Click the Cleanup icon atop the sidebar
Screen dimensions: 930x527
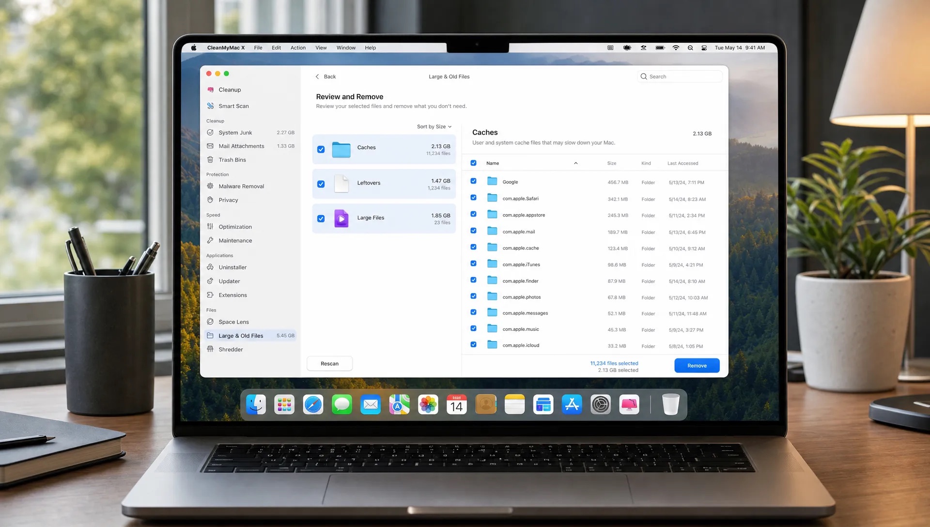click(210, 90)
